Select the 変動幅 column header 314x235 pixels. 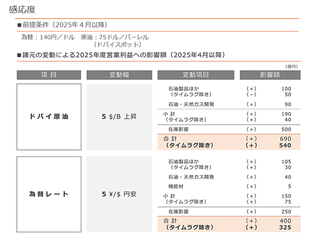click(x=119, y=75)
